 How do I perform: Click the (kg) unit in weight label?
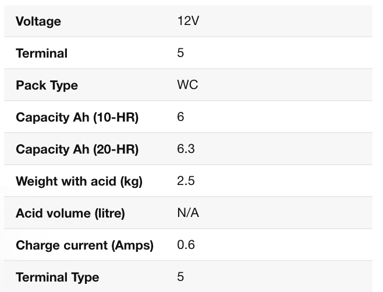coord(131,181)
